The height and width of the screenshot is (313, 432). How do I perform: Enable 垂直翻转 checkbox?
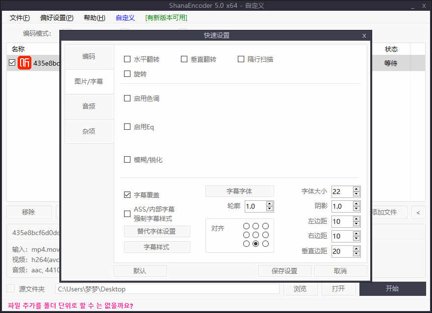[x=184, y=59]
